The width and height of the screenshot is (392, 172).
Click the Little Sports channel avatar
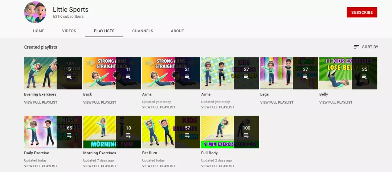35,12
